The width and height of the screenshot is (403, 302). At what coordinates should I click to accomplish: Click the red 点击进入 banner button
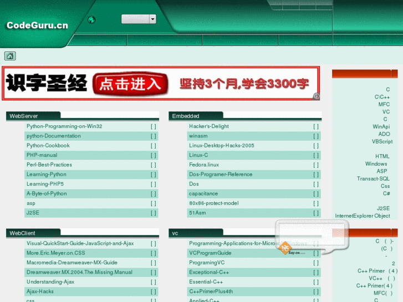click(130, 84)
